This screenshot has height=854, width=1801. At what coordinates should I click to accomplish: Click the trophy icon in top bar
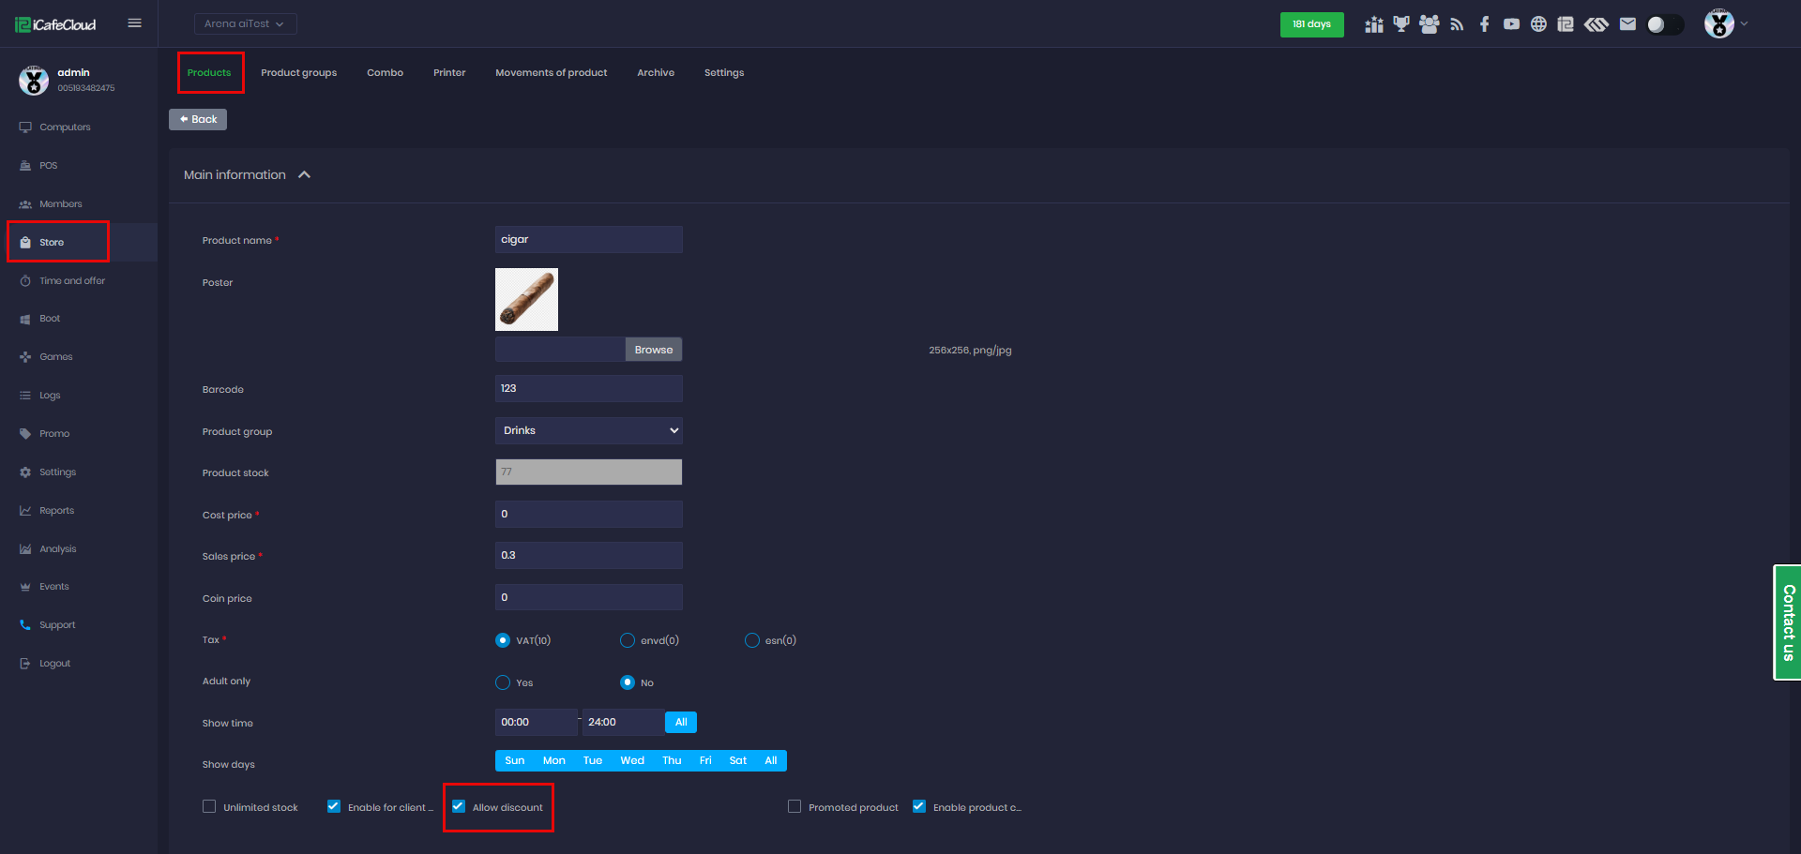tap(1401, 24)
